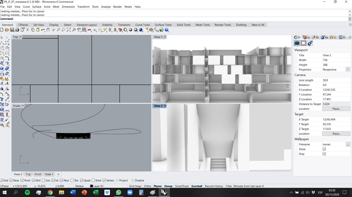The image size is (352, 197).
Task: Open the Solid menu
Action: click(47, 7)
